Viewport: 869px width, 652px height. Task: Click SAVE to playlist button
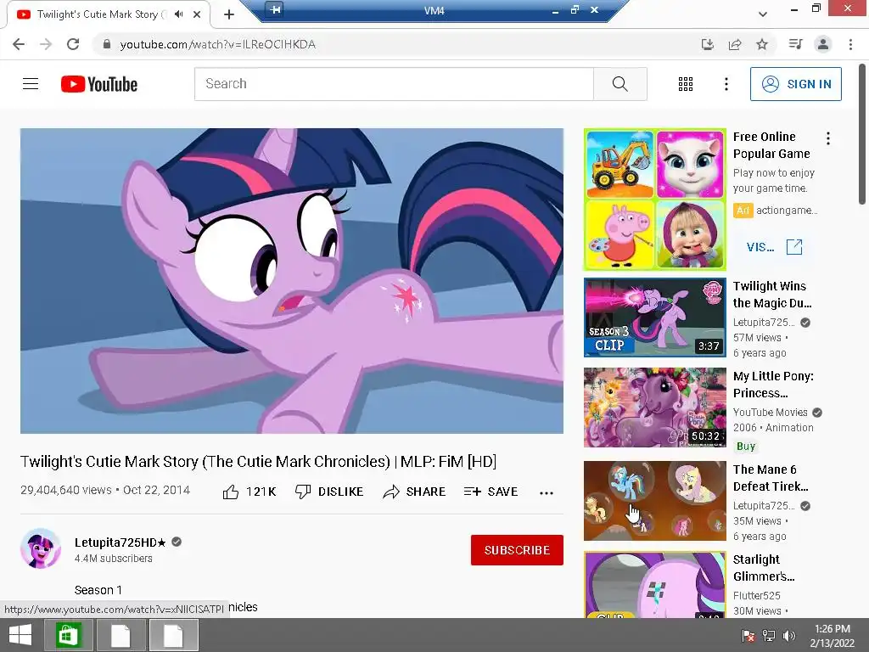[x=491, y=492]
